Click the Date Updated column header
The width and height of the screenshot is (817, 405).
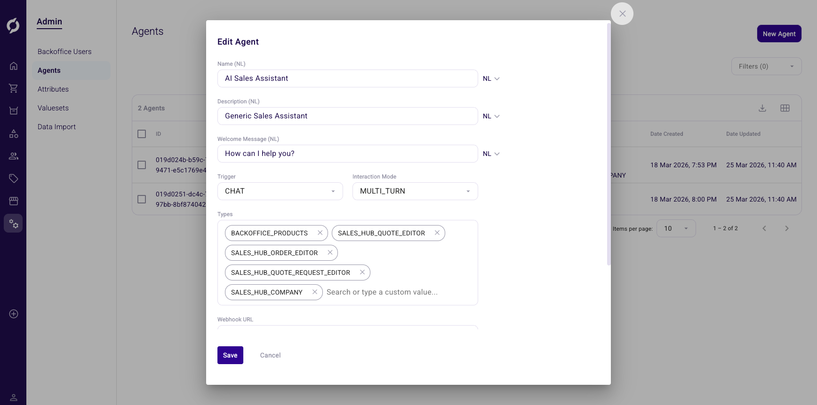tap(743, 134)
